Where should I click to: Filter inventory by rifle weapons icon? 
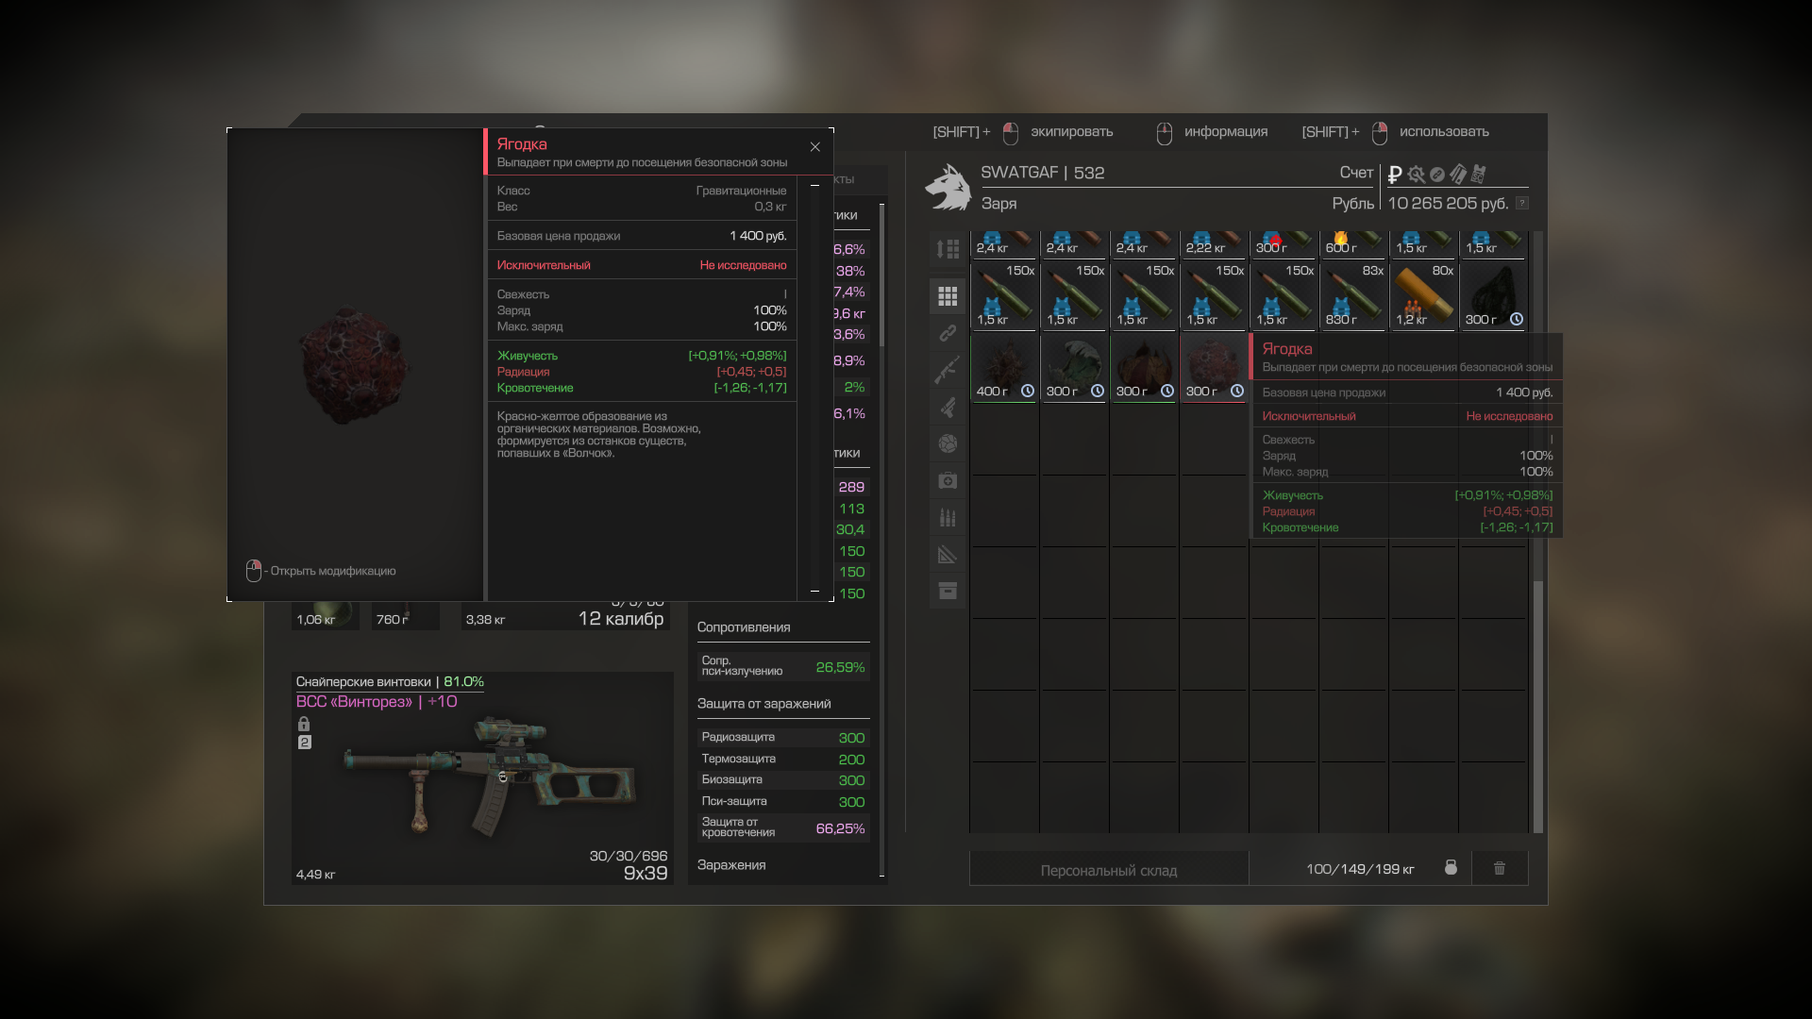click(x=948, y=370)
